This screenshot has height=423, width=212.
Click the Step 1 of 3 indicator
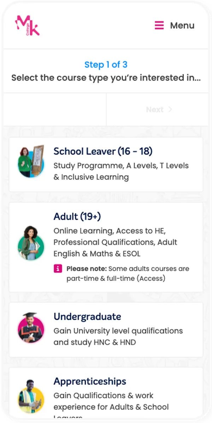[x=106, y=65]
